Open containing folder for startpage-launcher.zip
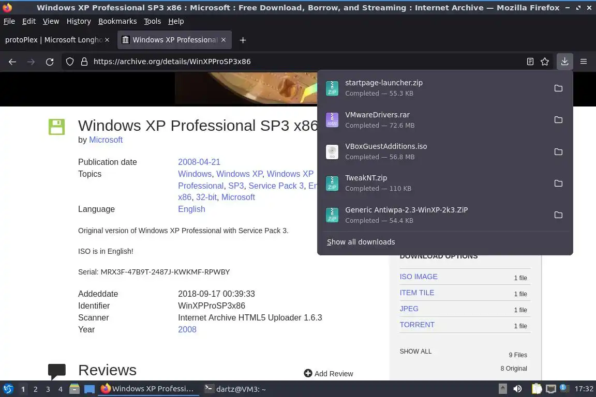 558,88
